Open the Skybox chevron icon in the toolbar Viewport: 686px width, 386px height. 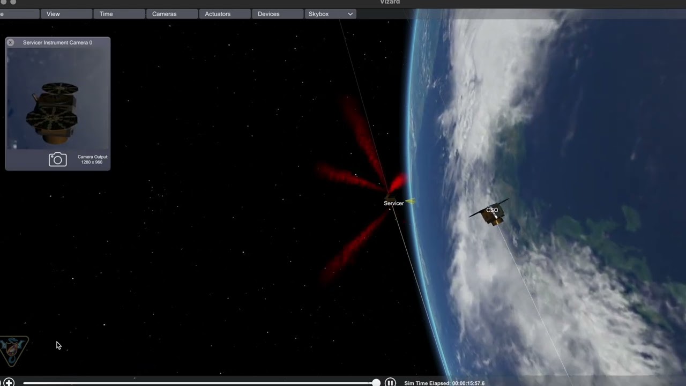pos(349,14)
